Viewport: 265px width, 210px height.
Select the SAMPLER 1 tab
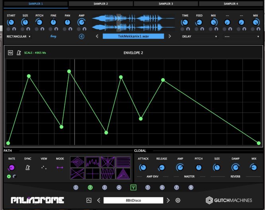36,4
